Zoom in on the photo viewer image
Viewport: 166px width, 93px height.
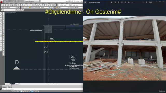[147, 2]
